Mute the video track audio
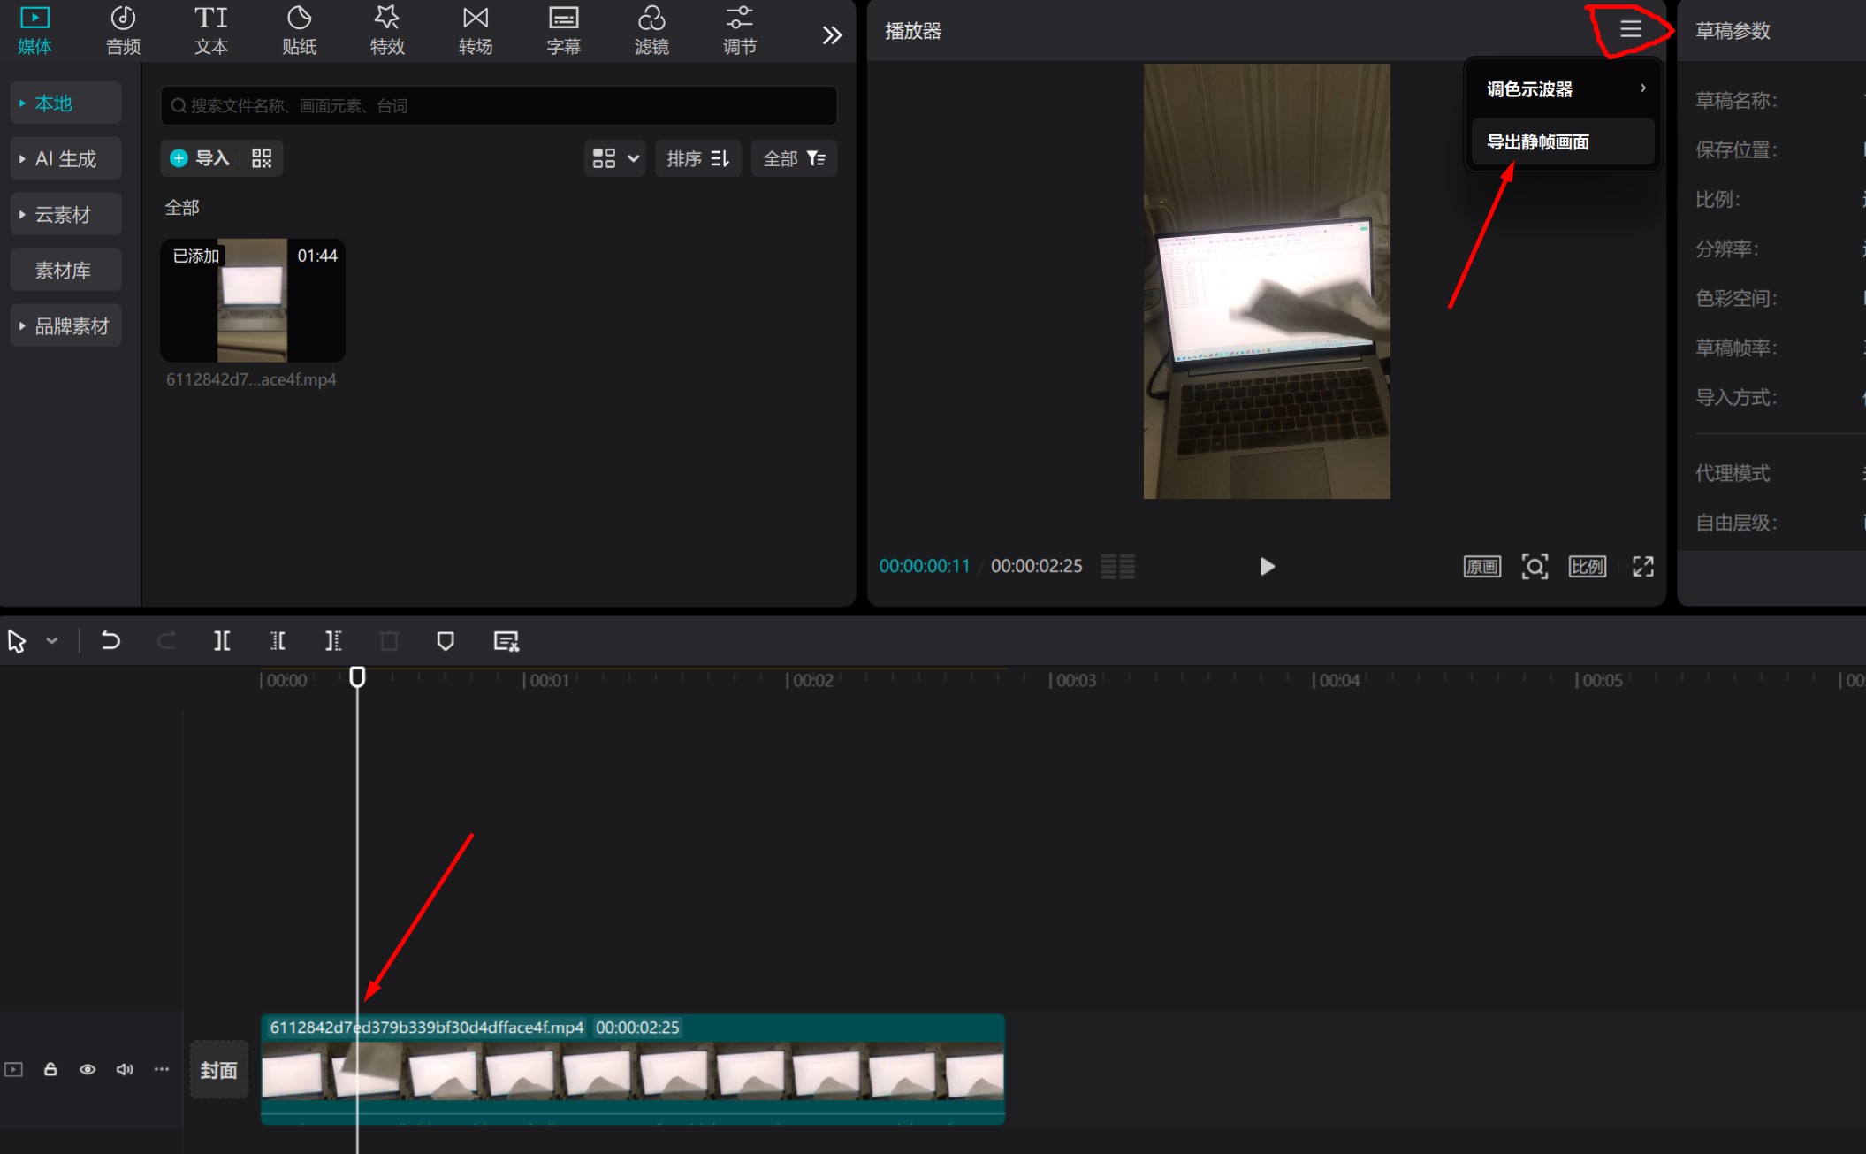 (125, 1069)
